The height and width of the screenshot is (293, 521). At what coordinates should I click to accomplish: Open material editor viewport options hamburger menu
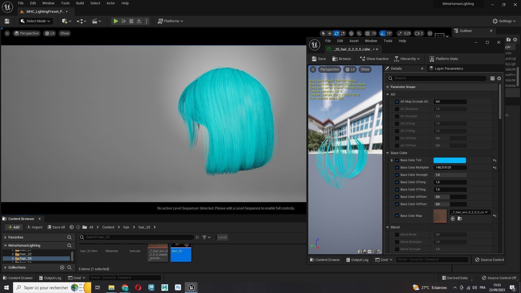point(313,69)
